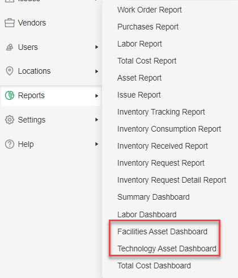
Task: Choose Total Cost Report
Action: pyautogui.click(x=147, y=61)
